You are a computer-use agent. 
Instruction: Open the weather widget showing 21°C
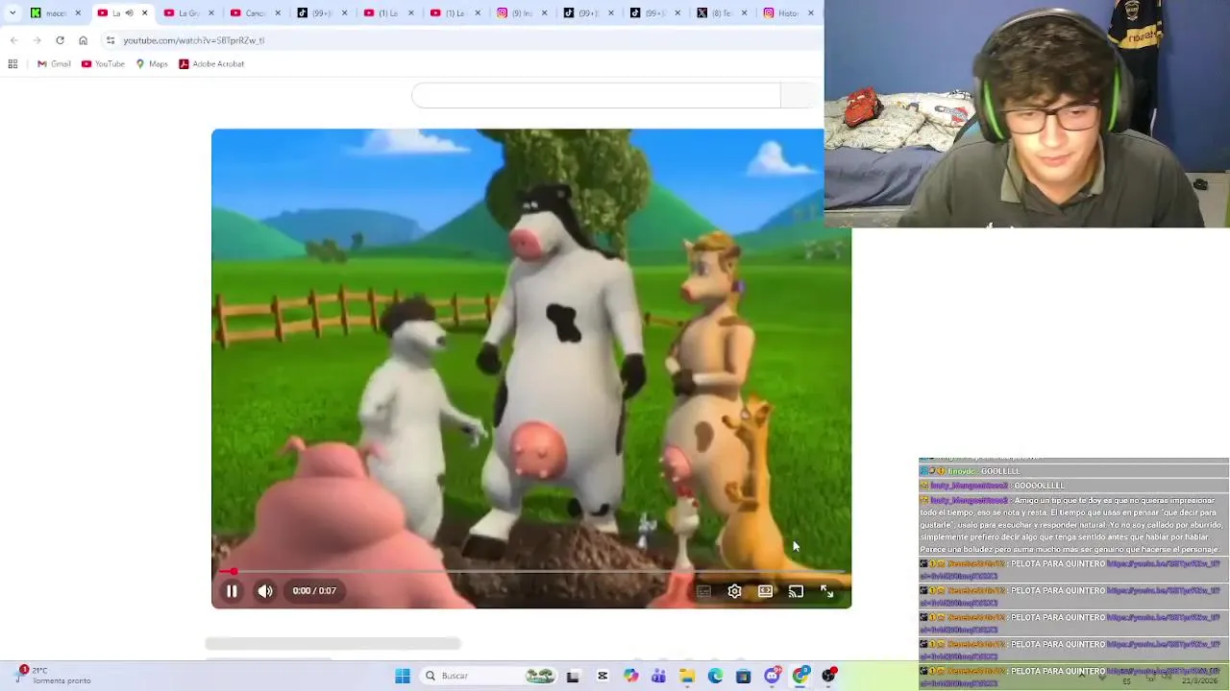(x=54, y=676)
